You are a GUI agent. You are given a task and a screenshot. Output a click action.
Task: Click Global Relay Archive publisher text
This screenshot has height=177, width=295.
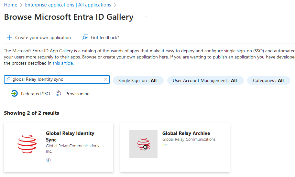click(x=189, y=142)
